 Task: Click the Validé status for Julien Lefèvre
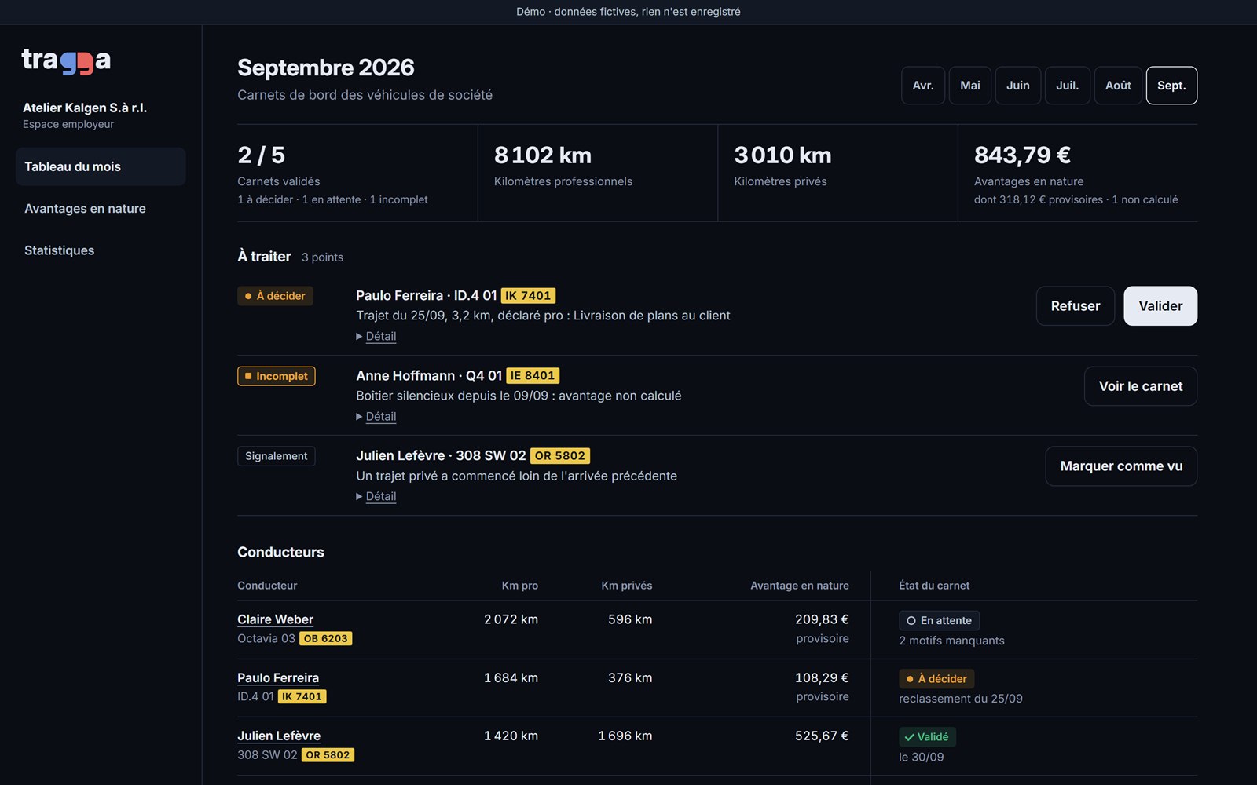point(927,736)
